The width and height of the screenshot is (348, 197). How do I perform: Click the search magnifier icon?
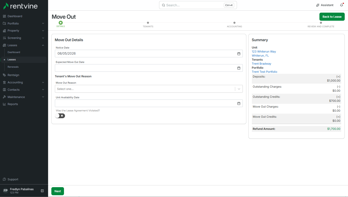163,5
